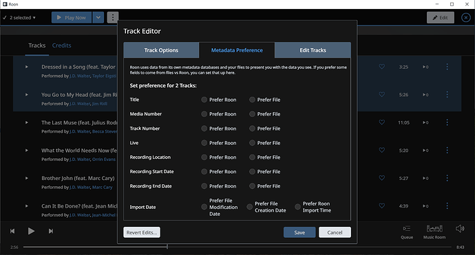Open three-dot menu for You Go to My Head
Image resolution: width=475 pixels, height=255 pixels.
click(x=447, y=94)
